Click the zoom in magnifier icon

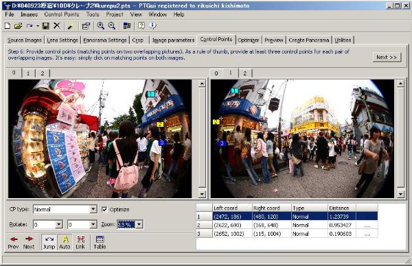point(101,25)
